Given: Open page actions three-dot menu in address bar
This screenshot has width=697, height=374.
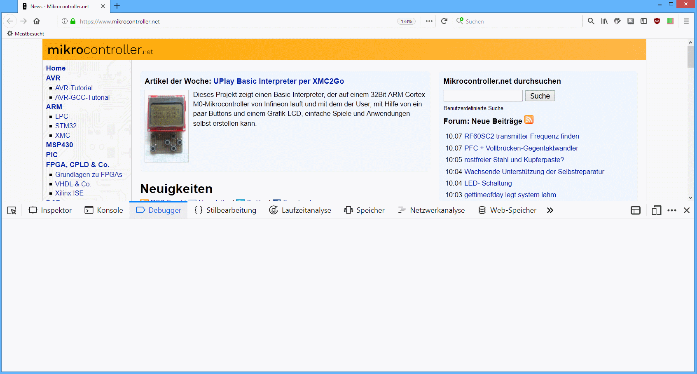Looking at the screenshot, I should (x=429, y=21).
